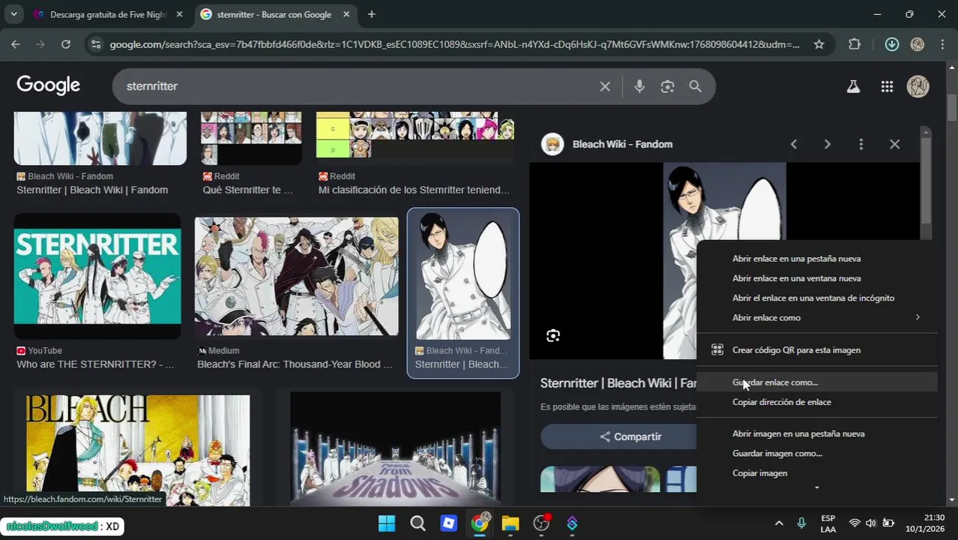
Task: Click the search box containing sternritter
Action: coord(360,86)
